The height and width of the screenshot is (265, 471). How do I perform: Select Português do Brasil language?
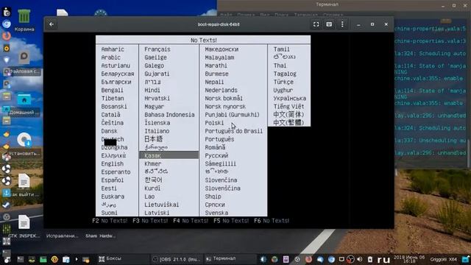234,131
